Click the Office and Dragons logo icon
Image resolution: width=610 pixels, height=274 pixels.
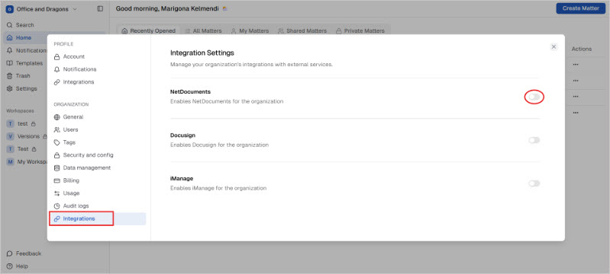10,9
